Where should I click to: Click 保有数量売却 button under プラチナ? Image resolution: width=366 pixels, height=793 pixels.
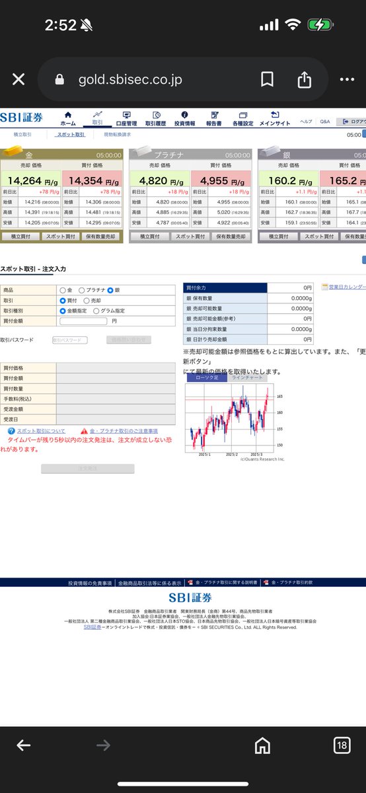pyautogui.click(x=229, y=236)
